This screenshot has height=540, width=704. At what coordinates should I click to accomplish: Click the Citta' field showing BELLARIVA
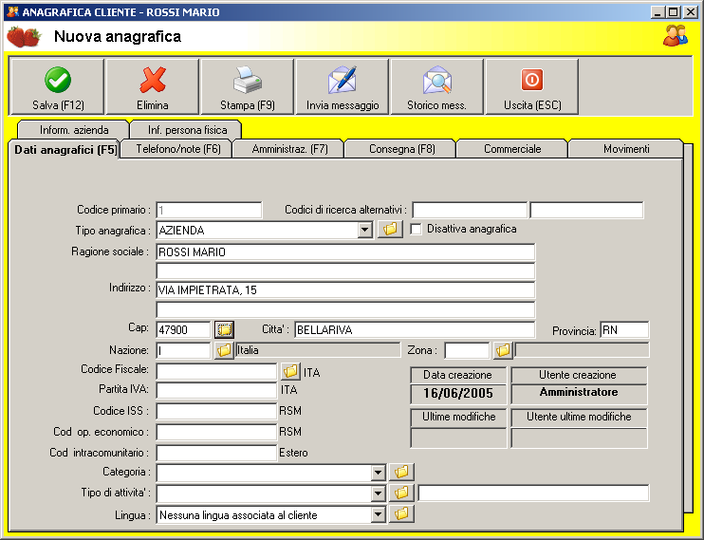415,329
